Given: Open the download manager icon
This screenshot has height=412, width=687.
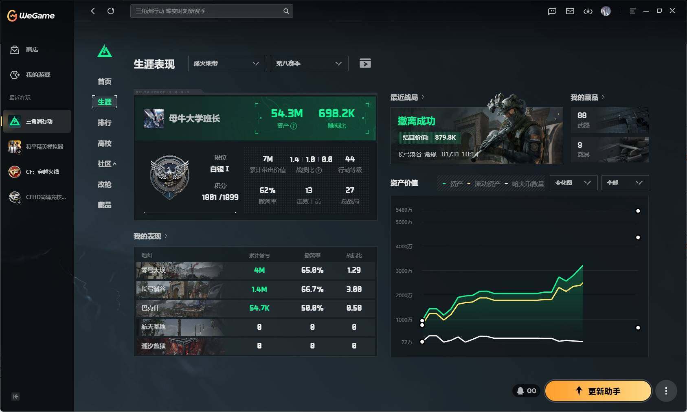Looking at the screenshot, I should click(588, 11).
